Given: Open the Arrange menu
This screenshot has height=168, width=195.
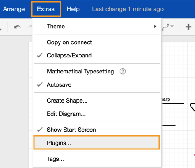Looking at the screenshot, I should pyautogui.click(x=14, y=9).
